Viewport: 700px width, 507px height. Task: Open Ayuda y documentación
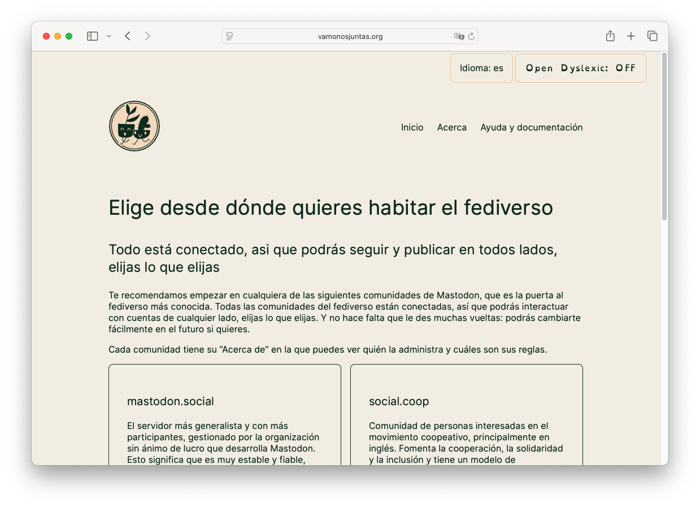(x=531, y=127)
